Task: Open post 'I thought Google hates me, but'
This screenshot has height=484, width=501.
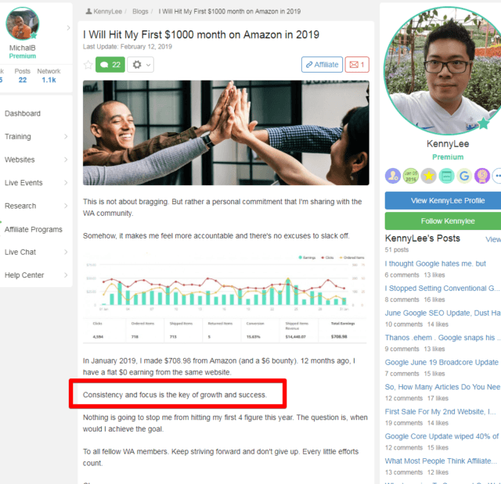Action: click(x=435, y=264)
